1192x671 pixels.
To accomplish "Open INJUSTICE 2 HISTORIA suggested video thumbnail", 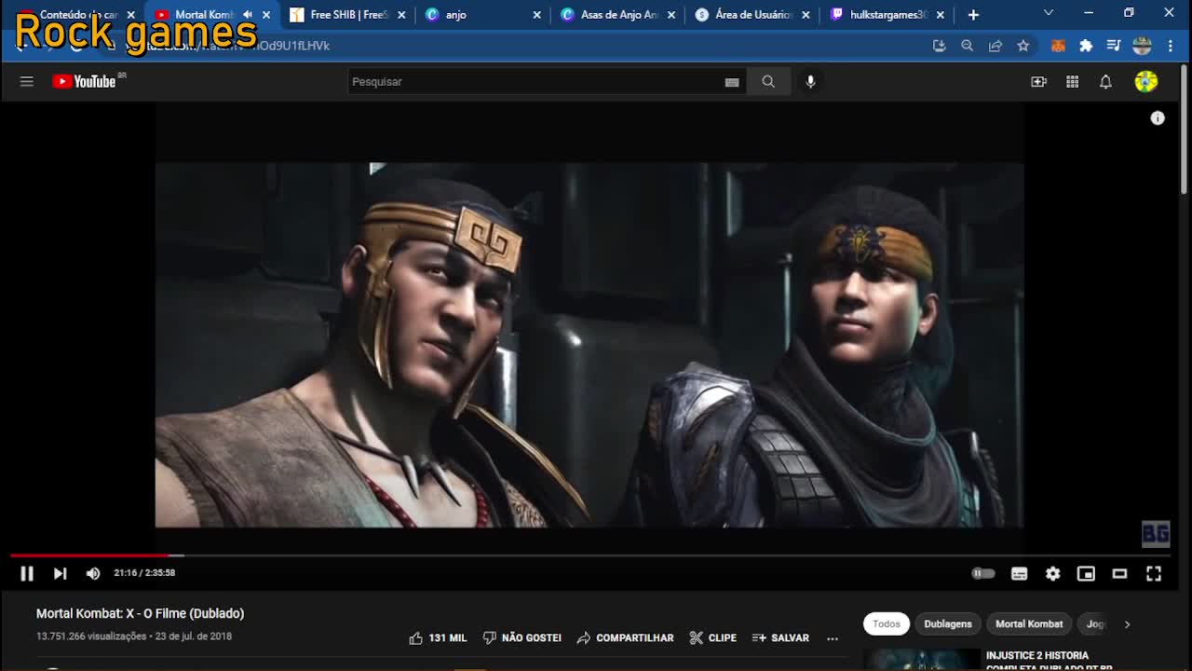I will point(922,660).
